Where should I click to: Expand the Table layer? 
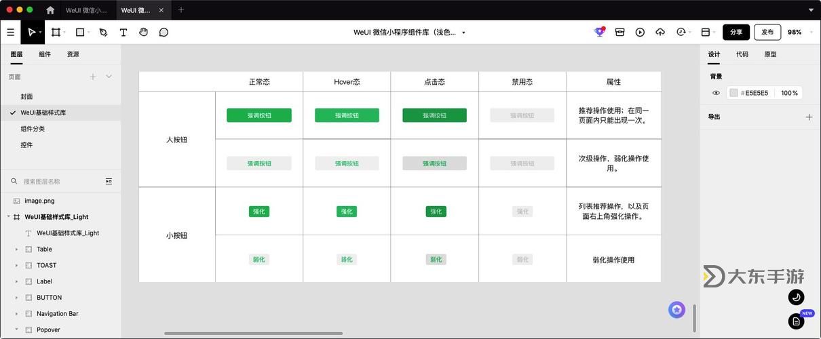point(17,249)
